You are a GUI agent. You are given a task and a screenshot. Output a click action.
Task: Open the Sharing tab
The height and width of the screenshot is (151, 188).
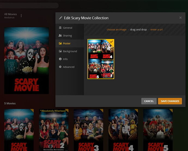pos(70,36)
